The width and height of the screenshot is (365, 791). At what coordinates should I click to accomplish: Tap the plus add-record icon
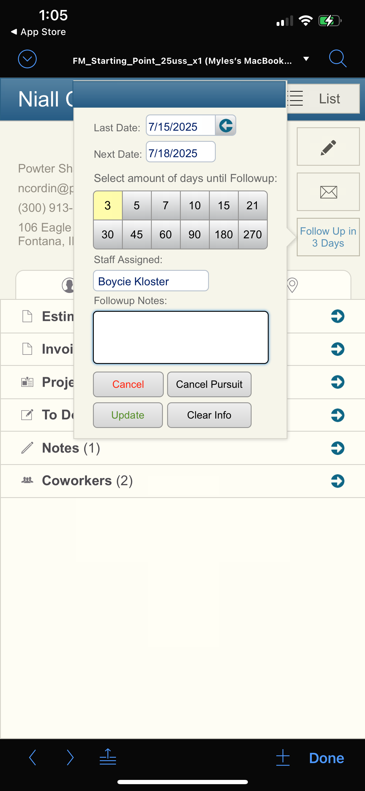(x=283, y=757)
